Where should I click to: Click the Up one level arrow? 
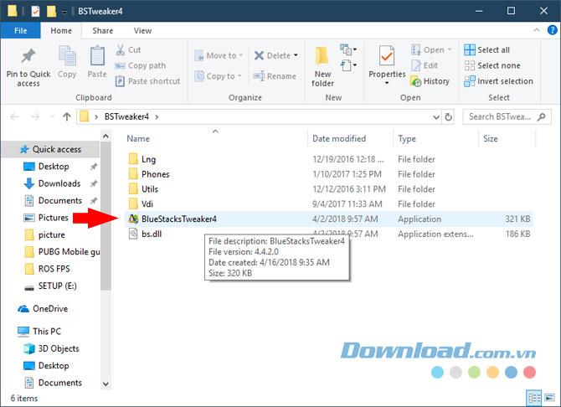point(66,116)
